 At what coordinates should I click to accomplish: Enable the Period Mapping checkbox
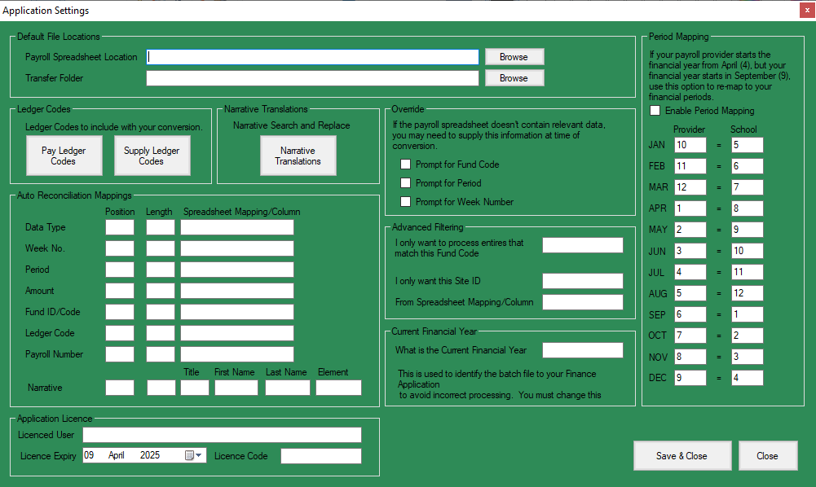655,111
